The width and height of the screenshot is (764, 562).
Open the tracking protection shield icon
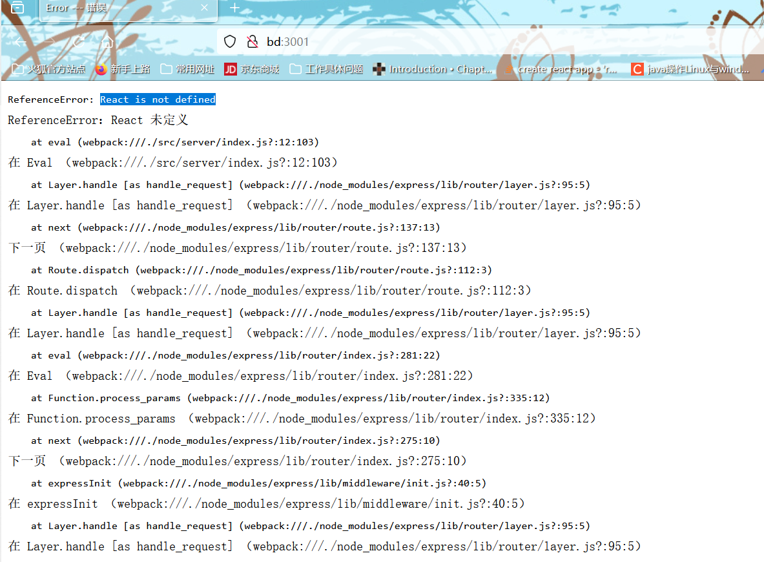[230, 42]
